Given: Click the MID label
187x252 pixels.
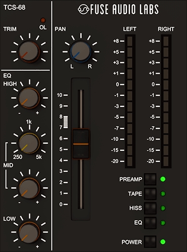Looking at the screenshot, I should point(8,165).
